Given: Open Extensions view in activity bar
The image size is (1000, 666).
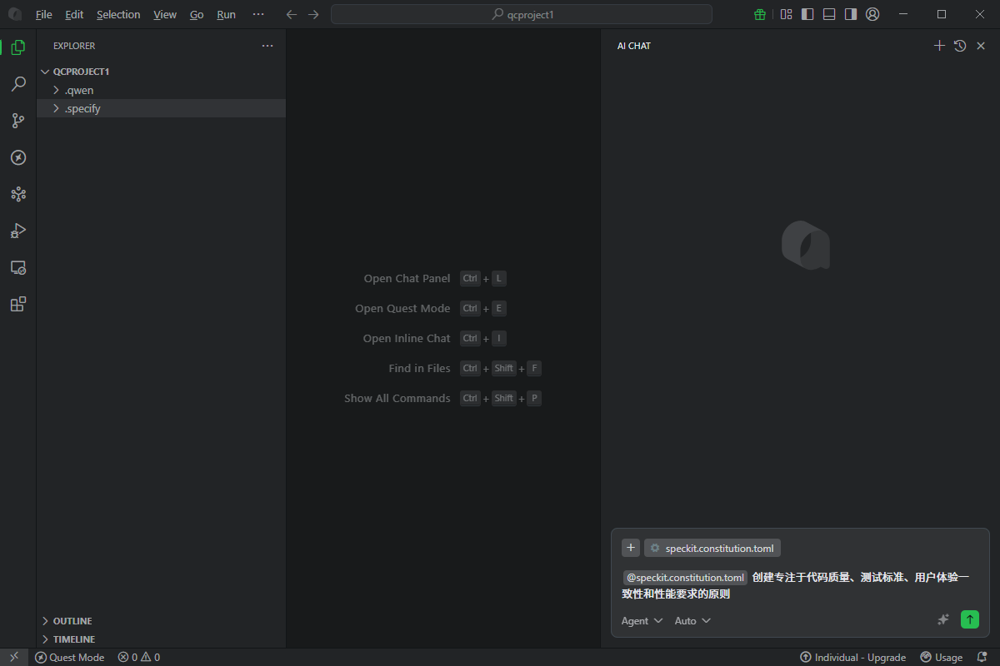Looking at the screenshot, I should point(17,304).
